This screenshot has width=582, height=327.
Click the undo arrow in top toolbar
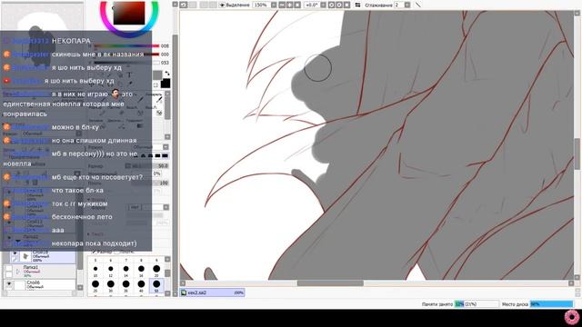[x=184, y=5]
